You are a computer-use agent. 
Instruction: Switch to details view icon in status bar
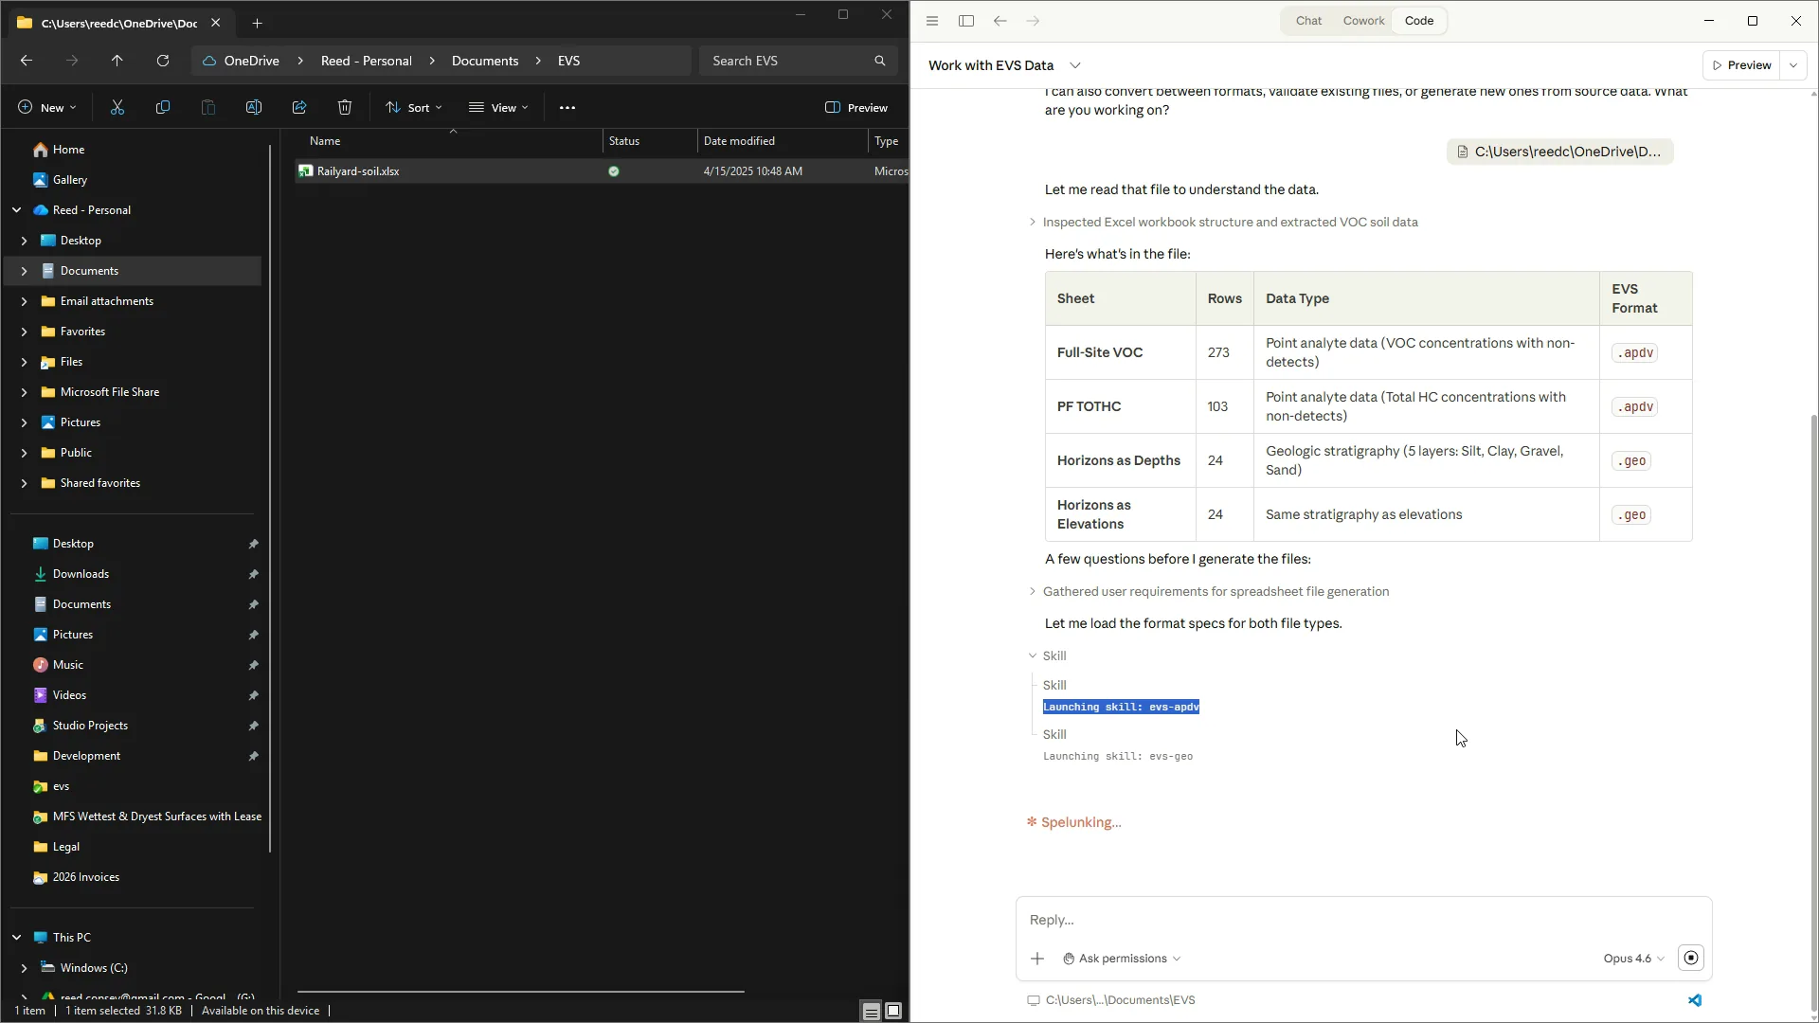pos(871,1011)
